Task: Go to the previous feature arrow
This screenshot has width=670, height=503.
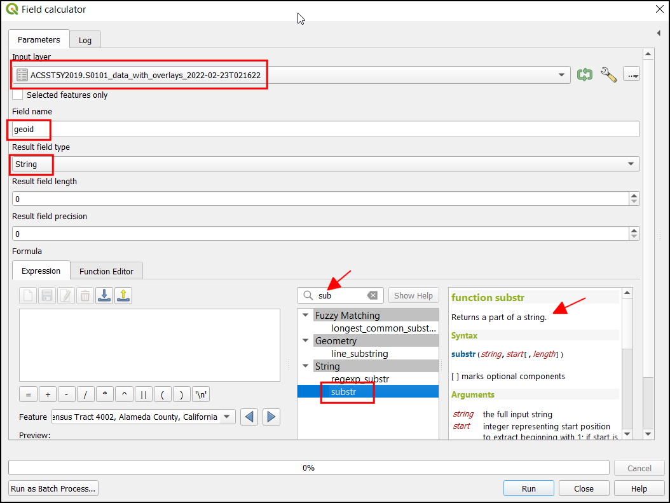Action: [x=250, y=417]
